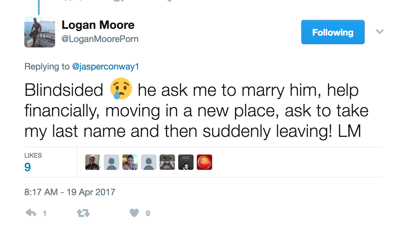
Task: Expand the chevron menu next to Following
Action: (380, 32)
